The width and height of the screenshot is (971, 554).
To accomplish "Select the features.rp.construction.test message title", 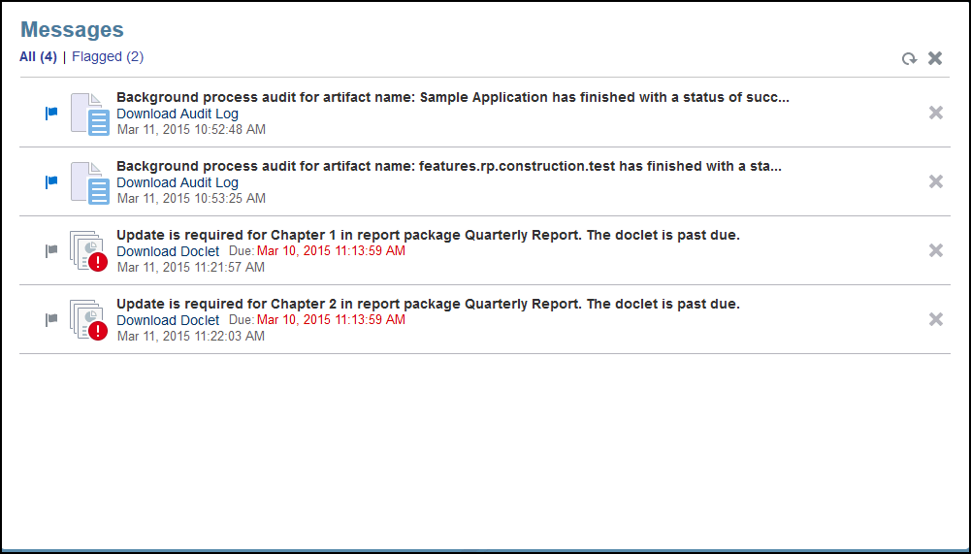I will pos(449,166).
